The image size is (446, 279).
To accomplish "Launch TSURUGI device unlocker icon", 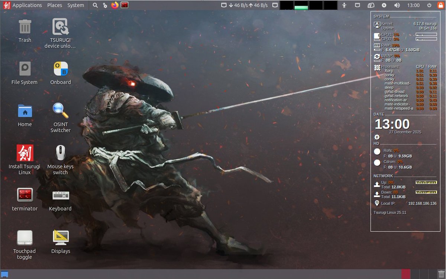I will pos(60,27).
